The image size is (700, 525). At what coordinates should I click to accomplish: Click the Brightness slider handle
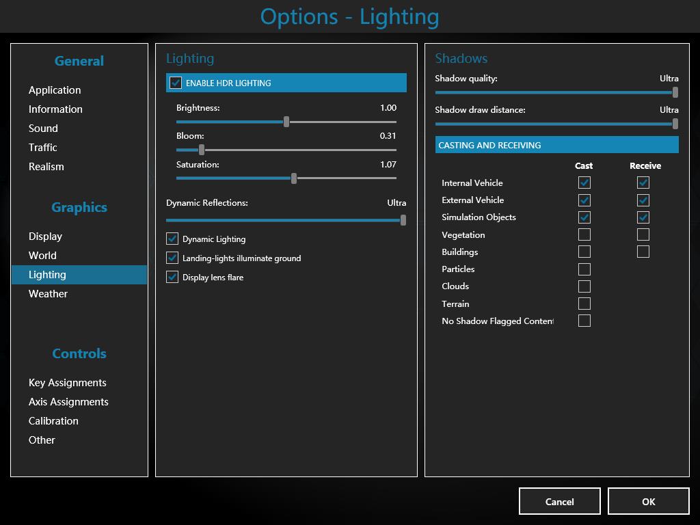(286, 122)
